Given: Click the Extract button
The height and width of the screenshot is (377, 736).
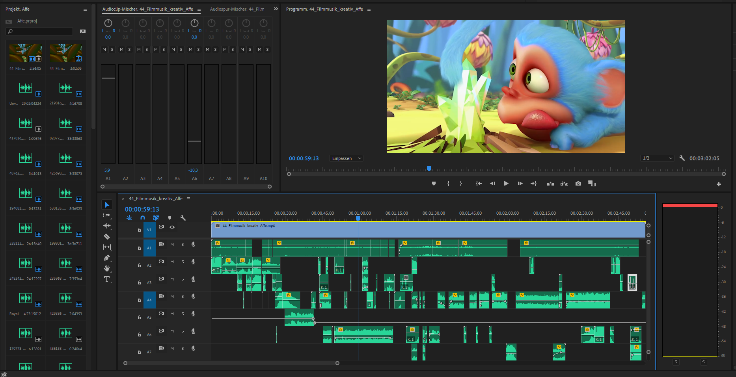Looking at the screenshot, I should pyautogui.click(x=564, y=184).
